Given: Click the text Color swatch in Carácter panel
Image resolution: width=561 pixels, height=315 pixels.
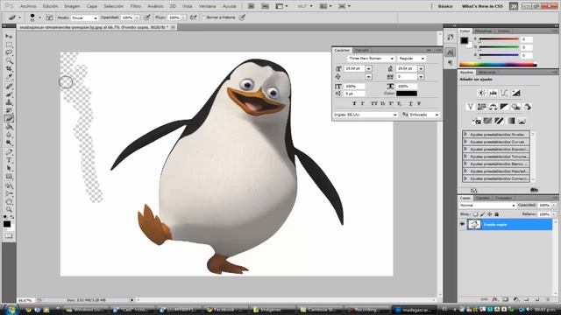Looking at the screenshot, I should [x=407, y=94].
